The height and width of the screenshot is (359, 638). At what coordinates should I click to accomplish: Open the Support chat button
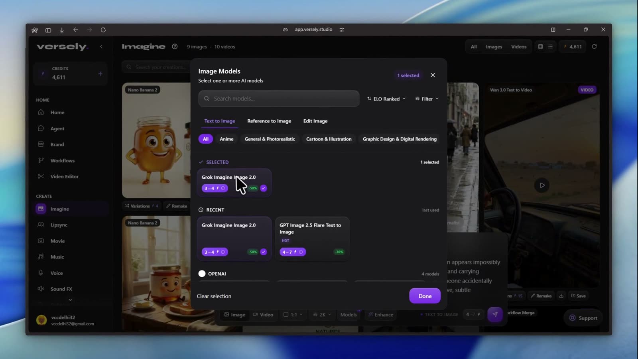[x=583, y=318]
